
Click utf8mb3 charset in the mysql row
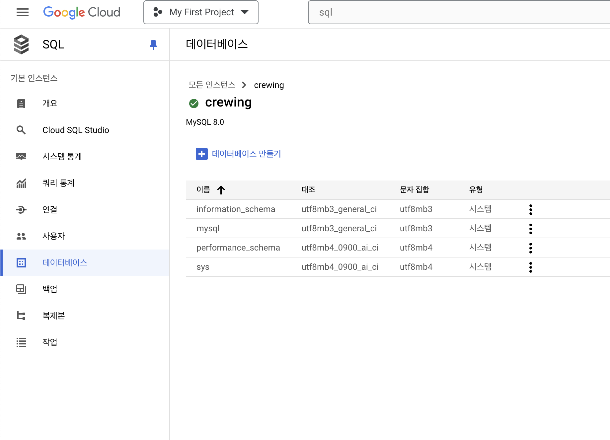pyautogui.click(x=416, y=228)
